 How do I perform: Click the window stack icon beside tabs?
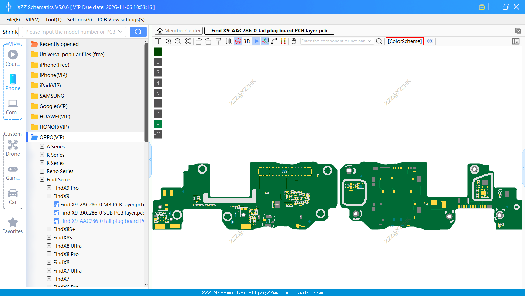518,31
